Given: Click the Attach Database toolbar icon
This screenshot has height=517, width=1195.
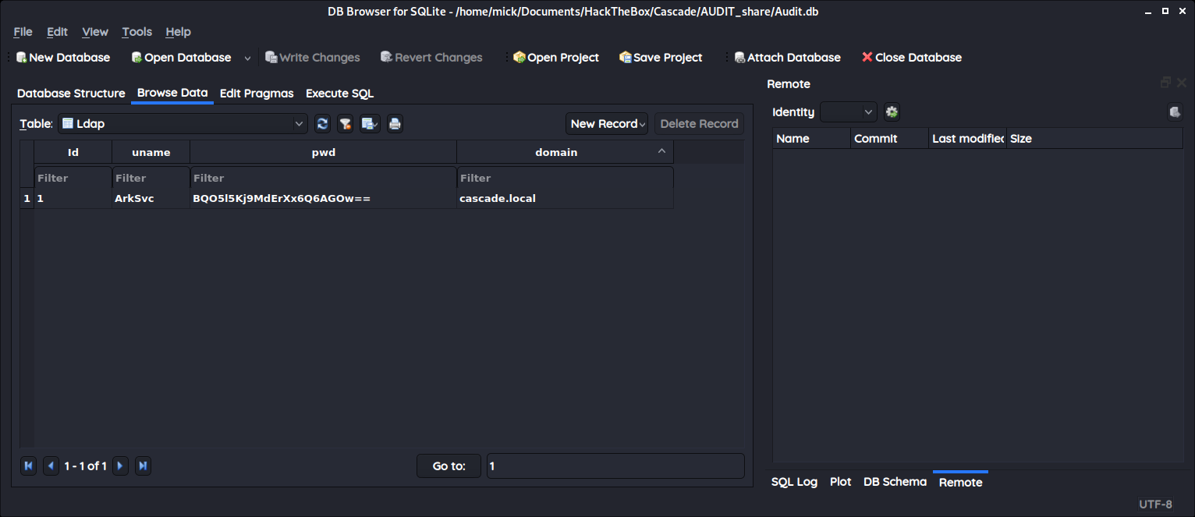Looking at the screenshot, I should pos(739,57).
